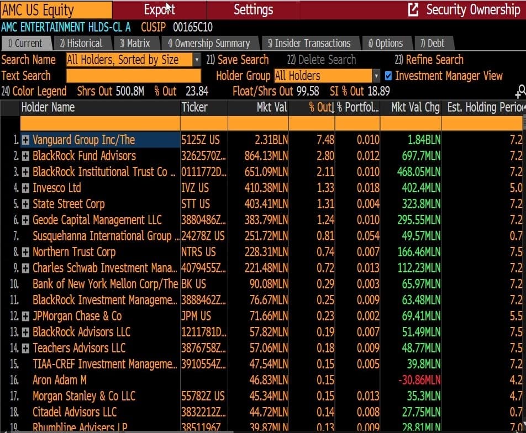Open the Ownership Summary tab
This screenshot has width=526, height=433.
(x=209, y=43)
